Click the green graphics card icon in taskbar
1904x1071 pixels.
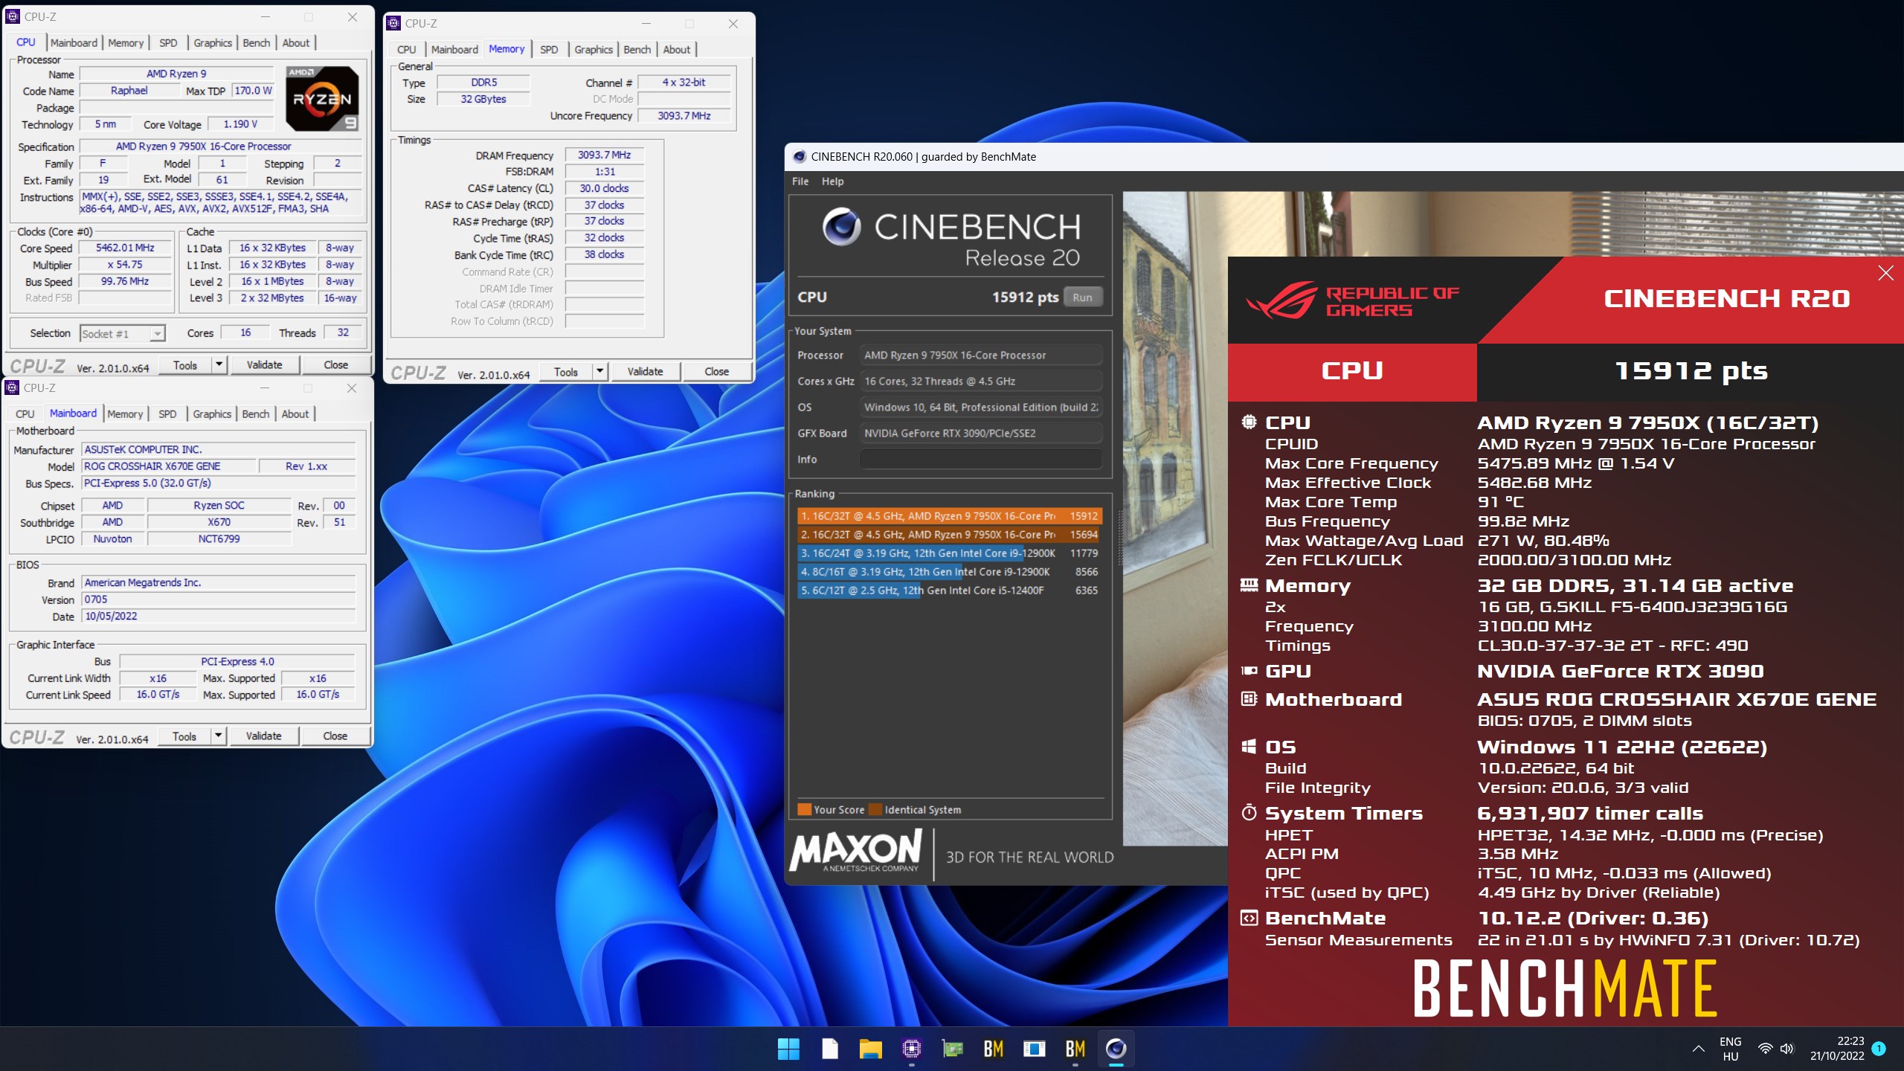click(952, 1049)
